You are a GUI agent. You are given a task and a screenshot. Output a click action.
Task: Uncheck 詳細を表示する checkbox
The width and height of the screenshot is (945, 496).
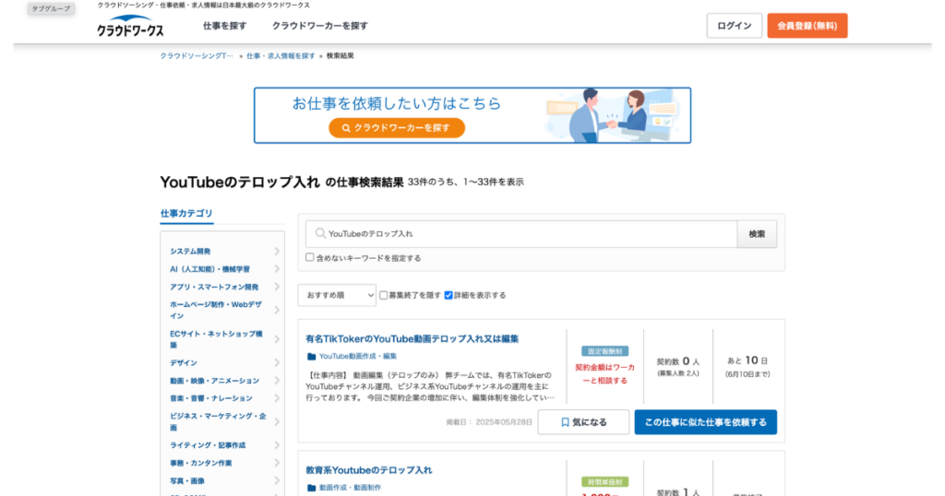[x=449, y=295]
